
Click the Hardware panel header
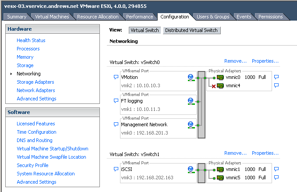point(53,29)
